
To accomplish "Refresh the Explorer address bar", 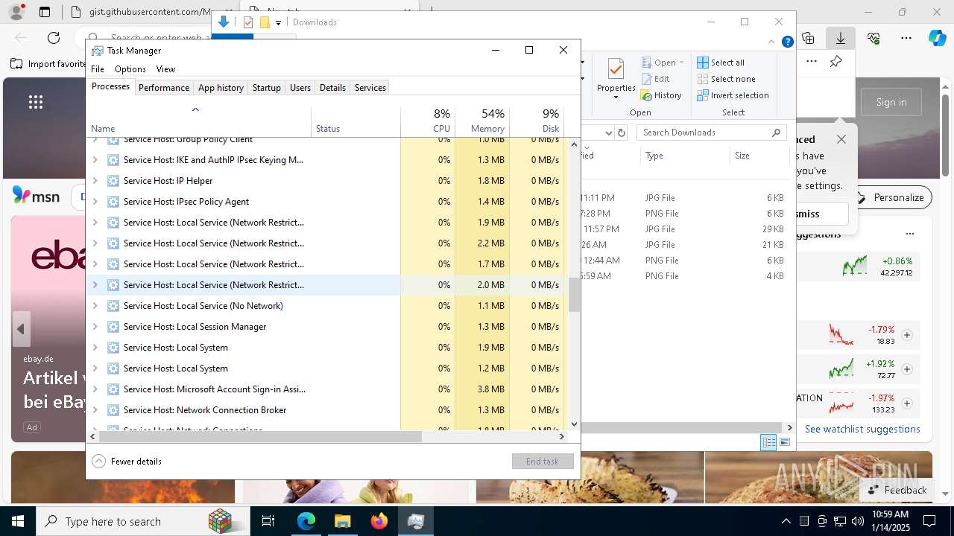I will click(622, 133).
